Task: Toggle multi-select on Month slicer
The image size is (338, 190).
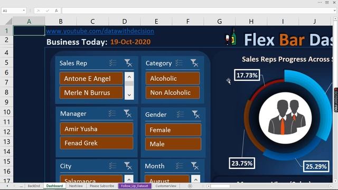Action: 179,166
